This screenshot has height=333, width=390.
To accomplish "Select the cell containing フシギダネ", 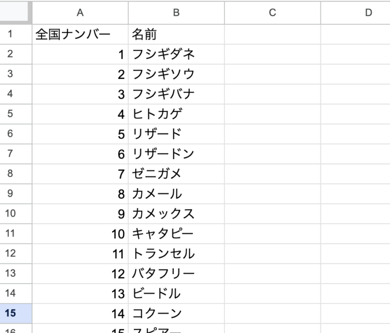I will click(x=176, y=54).
